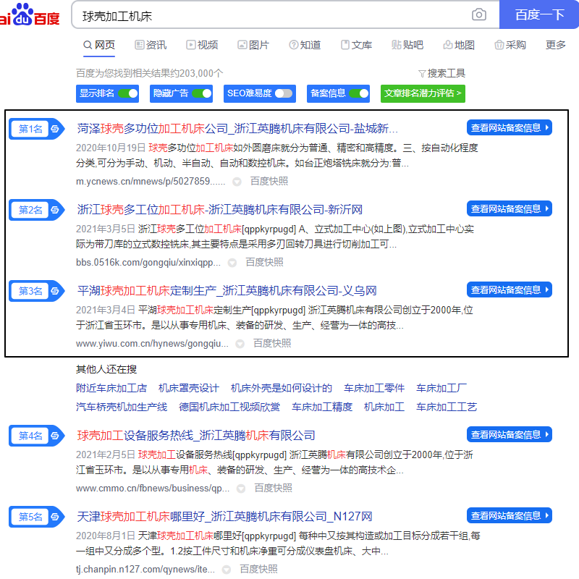Open result 菏泽球壳多功位加工机床公司

237,129
